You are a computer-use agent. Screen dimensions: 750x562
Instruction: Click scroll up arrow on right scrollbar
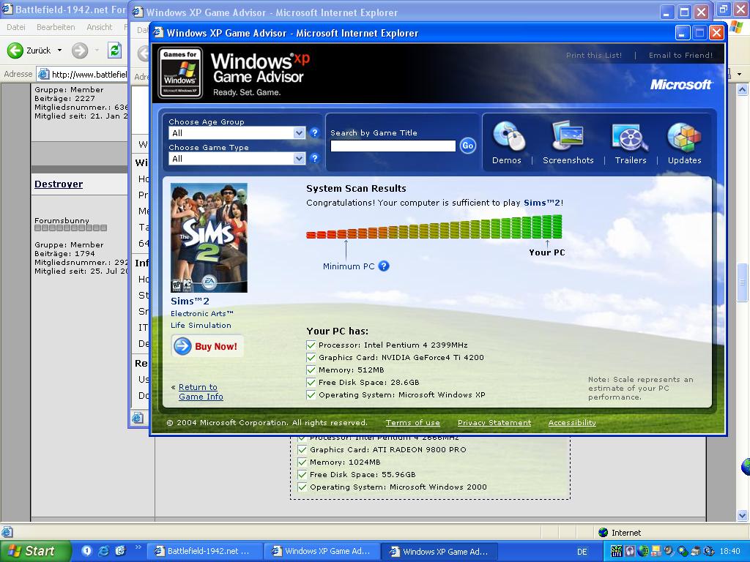tap(743, 89)
